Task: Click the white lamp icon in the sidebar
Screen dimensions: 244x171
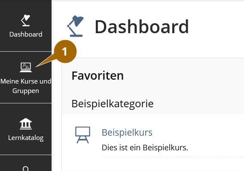Action: 25,20
